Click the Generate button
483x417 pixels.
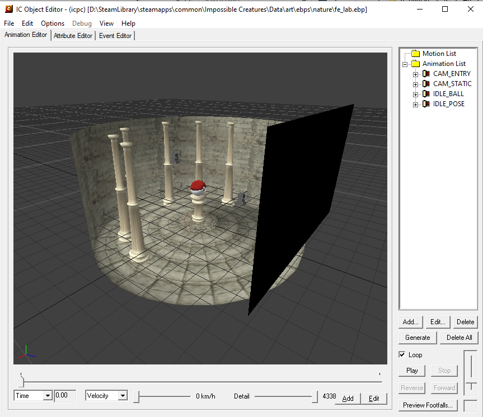418,338
